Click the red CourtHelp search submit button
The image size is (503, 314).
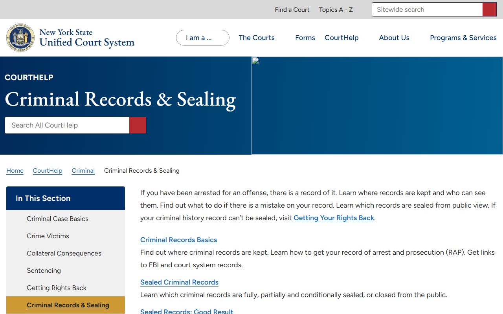tap(138, 125)
